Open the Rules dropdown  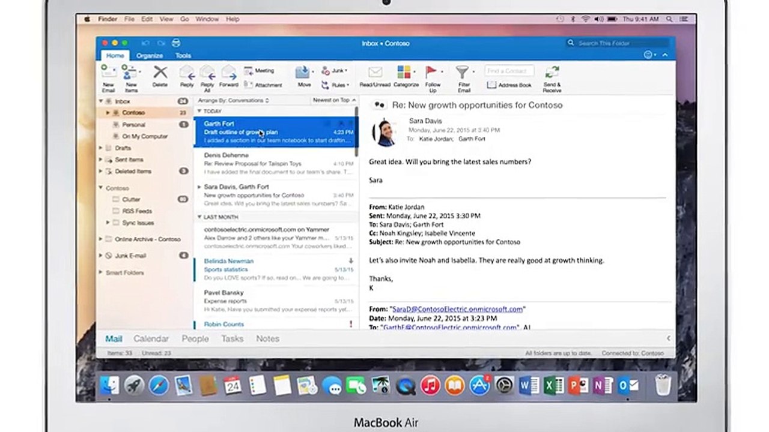[335, 85]
